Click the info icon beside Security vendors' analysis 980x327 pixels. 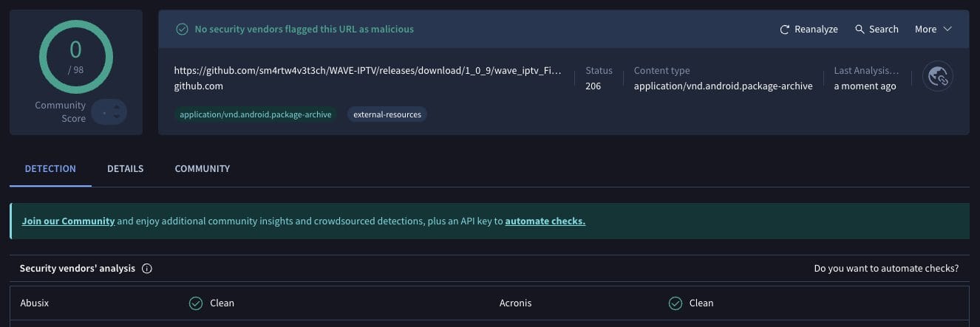146,269
